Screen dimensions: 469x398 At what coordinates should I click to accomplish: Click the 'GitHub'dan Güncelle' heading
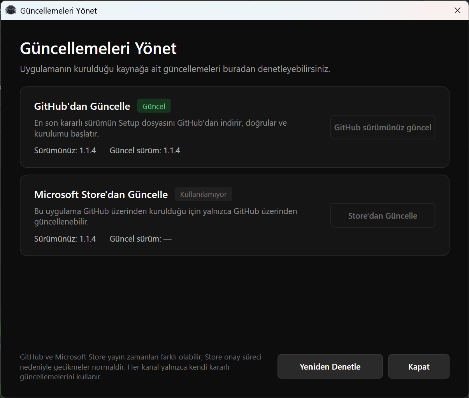[x=82, y=106]
